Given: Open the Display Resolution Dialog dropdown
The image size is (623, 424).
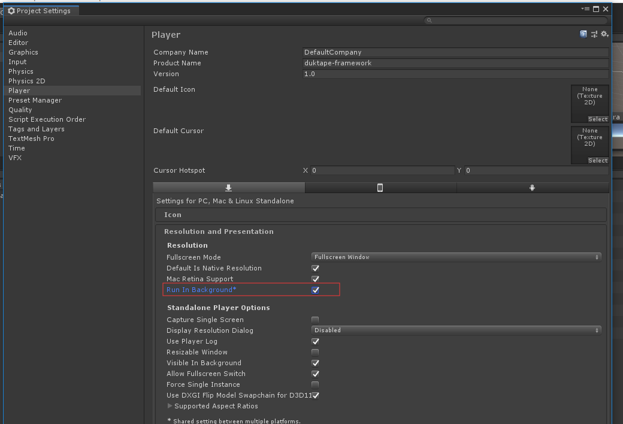Looking at the screenshot, I should [456, 330].
